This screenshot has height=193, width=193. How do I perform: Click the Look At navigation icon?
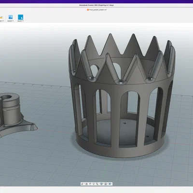86,184
